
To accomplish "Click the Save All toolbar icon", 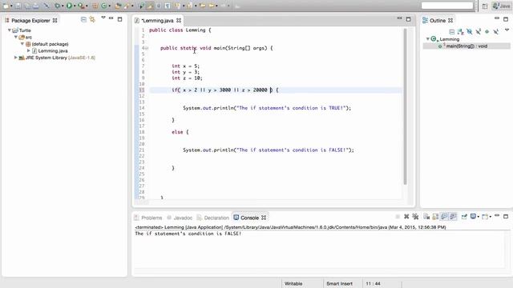I will [27, 6].
